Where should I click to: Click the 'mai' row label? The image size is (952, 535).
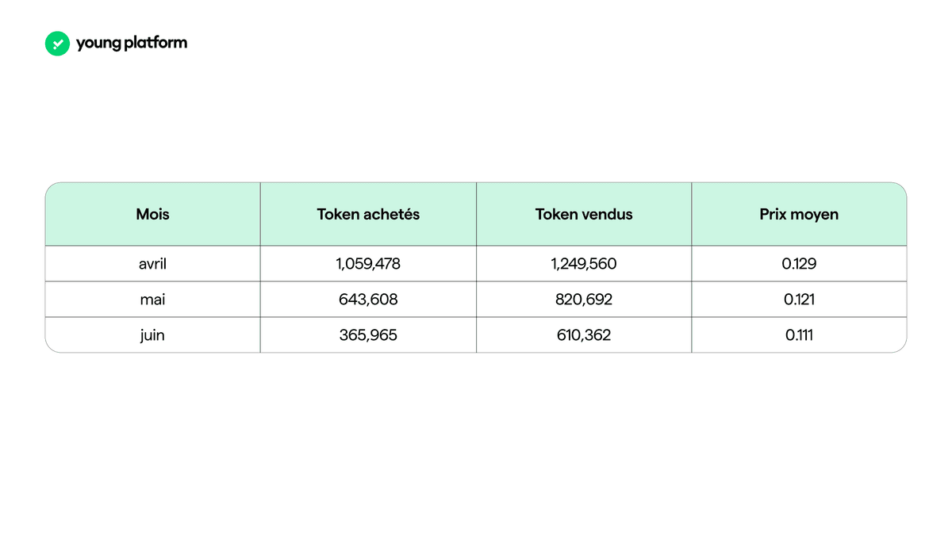[152, 300]
